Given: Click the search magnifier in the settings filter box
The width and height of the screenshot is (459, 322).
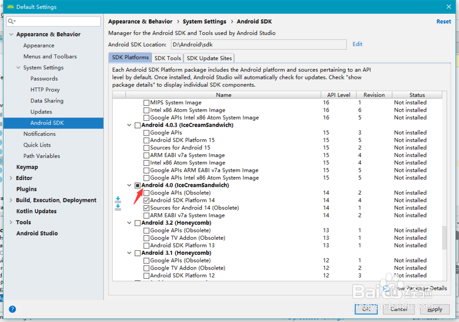Looking at the screenshot, I should (x=10, y=21).
